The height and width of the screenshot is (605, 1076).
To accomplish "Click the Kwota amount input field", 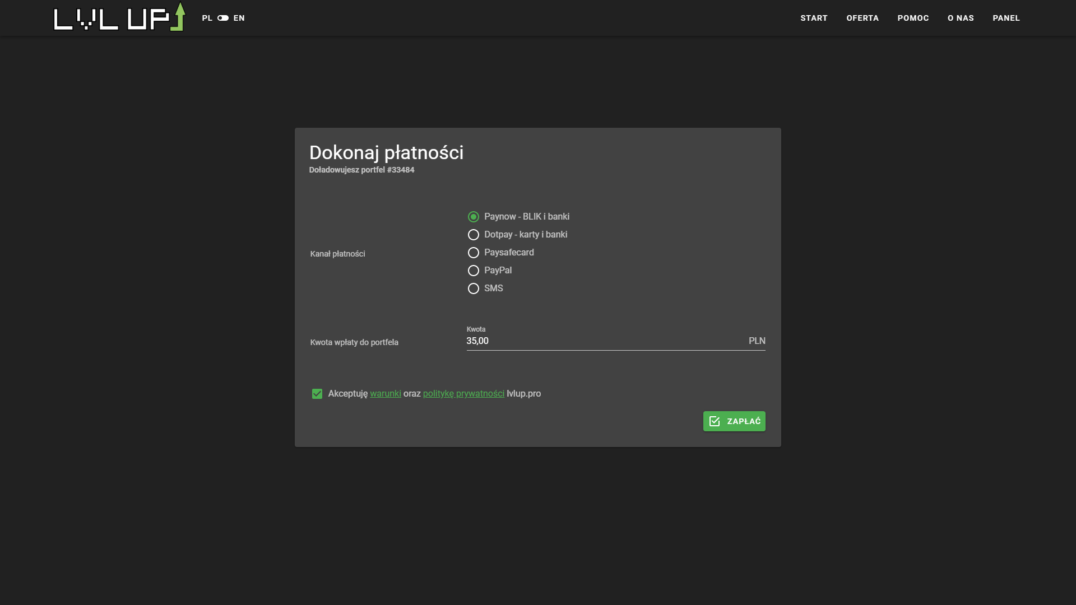I will point(605,341).
